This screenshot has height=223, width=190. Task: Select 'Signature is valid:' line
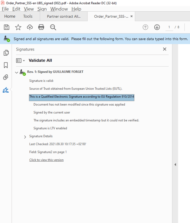[x=41, y=81]
